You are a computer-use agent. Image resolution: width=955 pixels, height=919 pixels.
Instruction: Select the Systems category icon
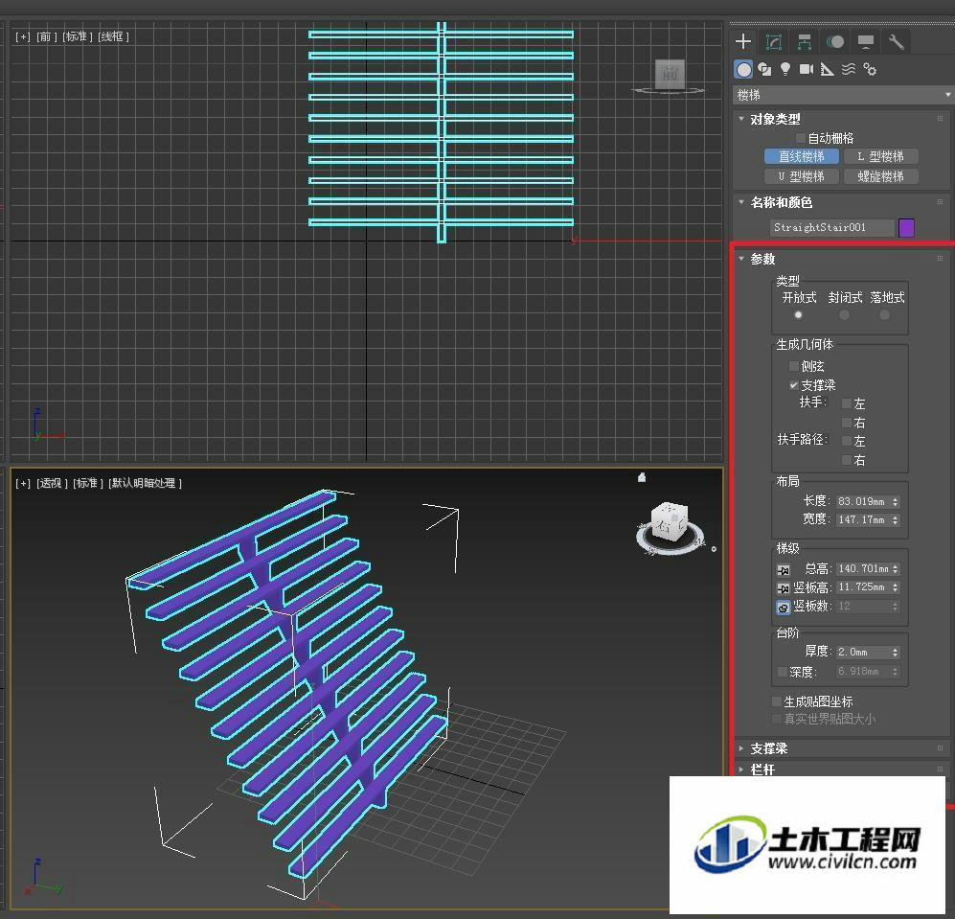coord(870,69)
